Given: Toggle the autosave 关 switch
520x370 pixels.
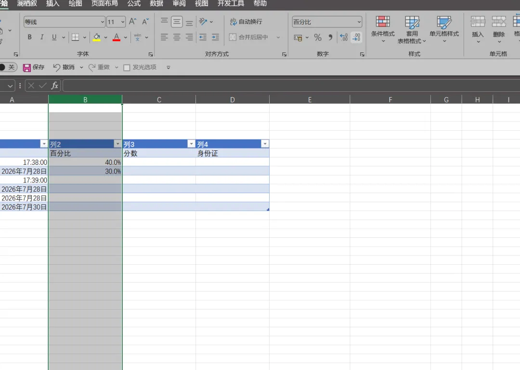Looking at the screenshot, I should coord(7,67).
